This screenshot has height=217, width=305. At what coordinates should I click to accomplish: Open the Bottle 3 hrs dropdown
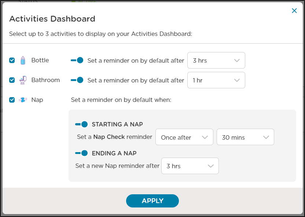click(216, 60)
